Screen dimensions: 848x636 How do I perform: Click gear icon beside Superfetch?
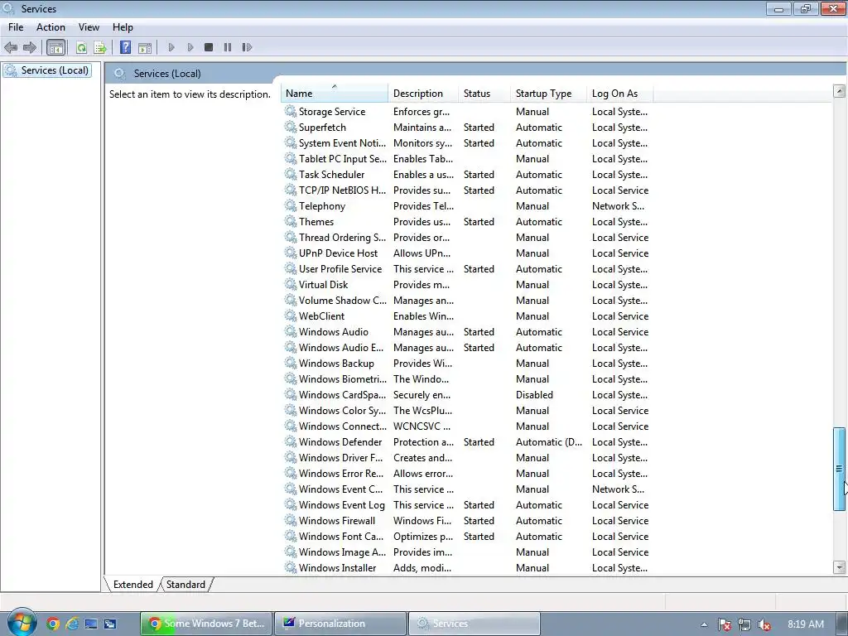[x=291, y=127]
